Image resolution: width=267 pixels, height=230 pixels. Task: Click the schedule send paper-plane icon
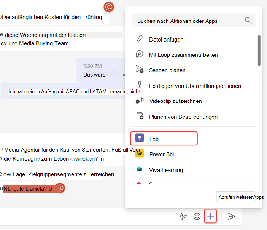pos(140,69)
